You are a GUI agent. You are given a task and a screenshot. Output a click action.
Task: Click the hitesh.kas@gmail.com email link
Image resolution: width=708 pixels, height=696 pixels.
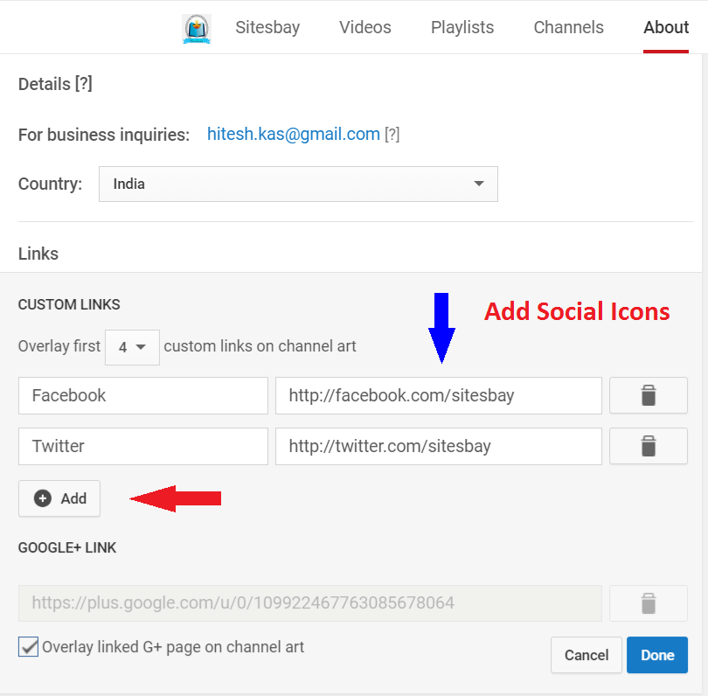294,134
